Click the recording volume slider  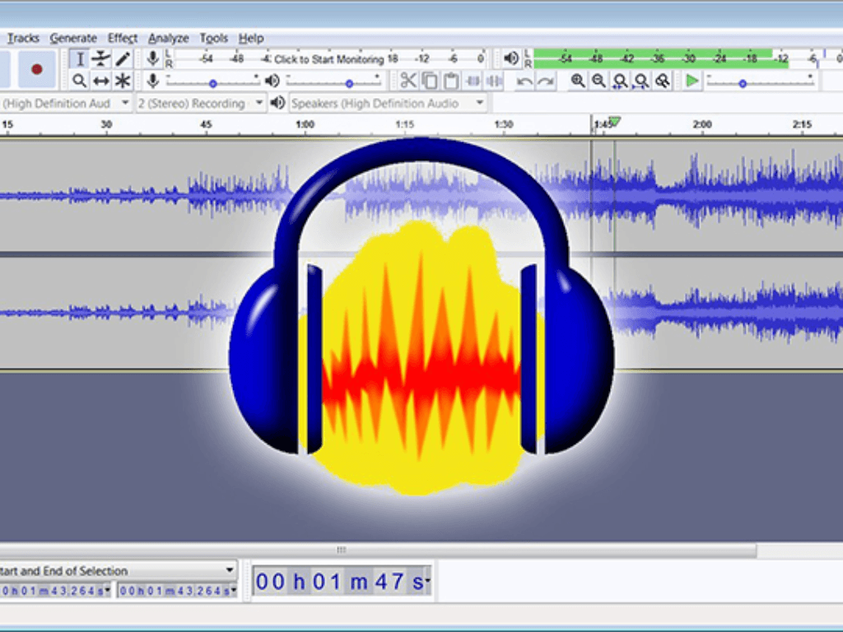(x=213, y=82)
